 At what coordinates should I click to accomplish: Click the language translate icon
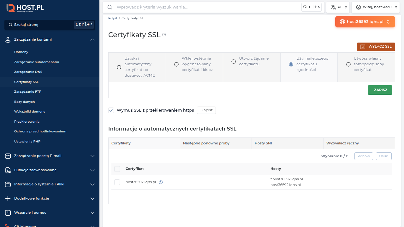(333, 7)
